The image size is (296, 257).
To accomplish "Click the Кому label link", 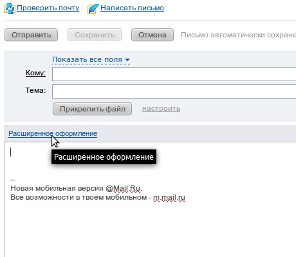I will click(x=35, y=73).
